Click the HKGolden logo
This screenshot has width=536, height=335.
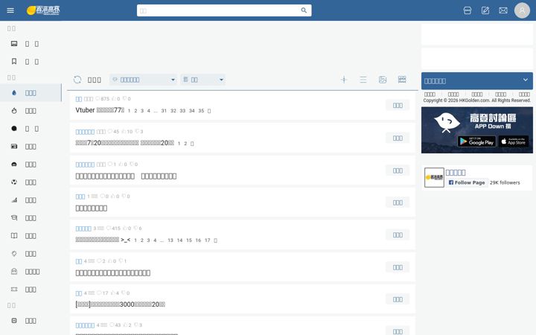[x=43, y=10]
